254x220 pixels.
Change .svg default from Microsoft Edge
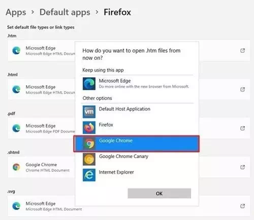(x=129, y=206)
